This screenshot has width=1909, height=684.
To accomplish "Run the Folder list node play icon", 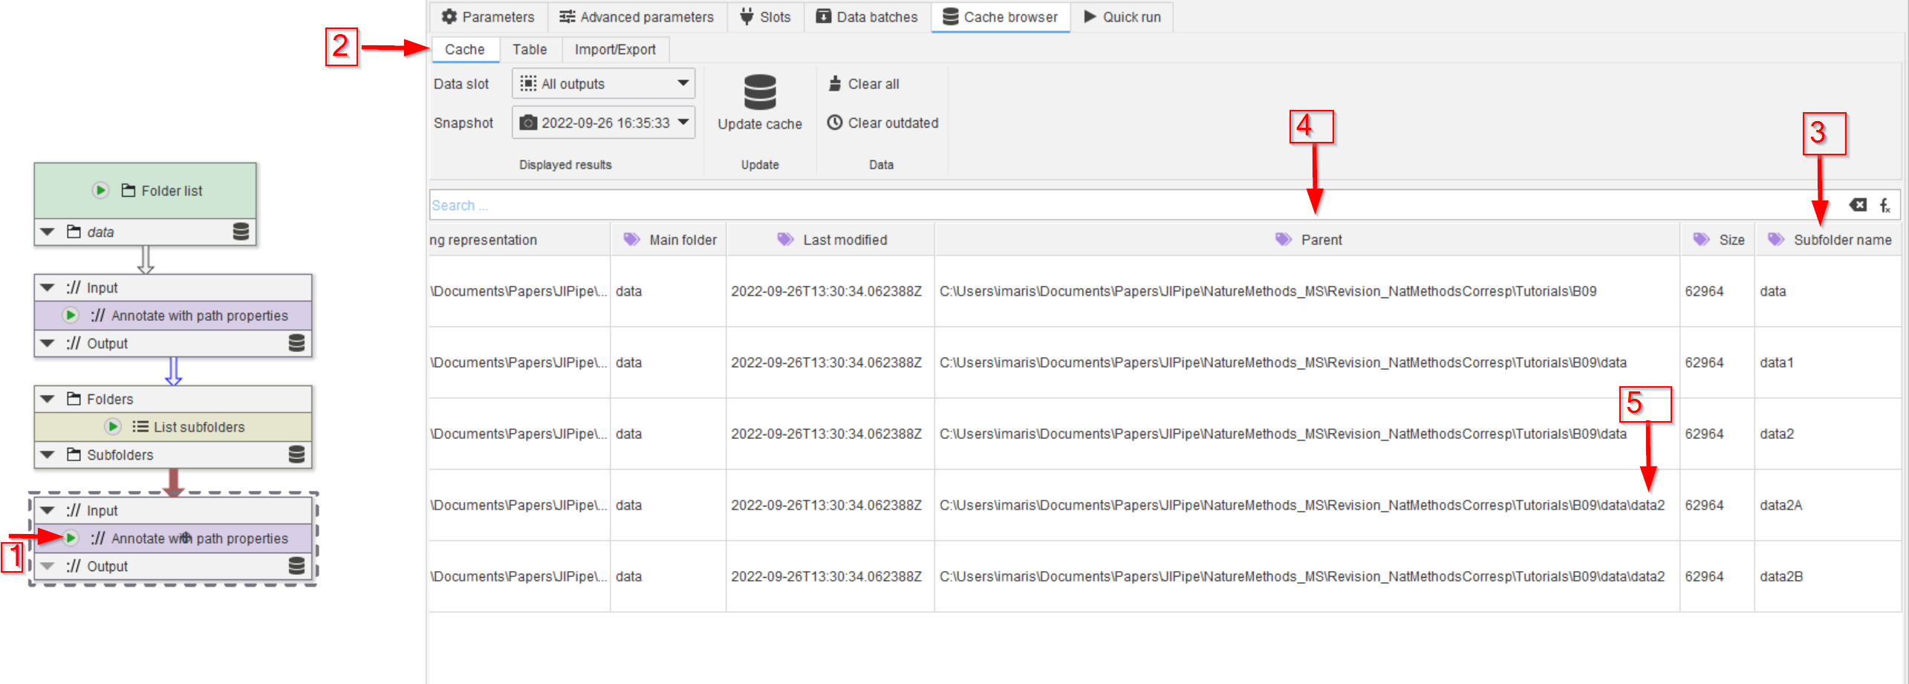I will [x=100, y=190].
